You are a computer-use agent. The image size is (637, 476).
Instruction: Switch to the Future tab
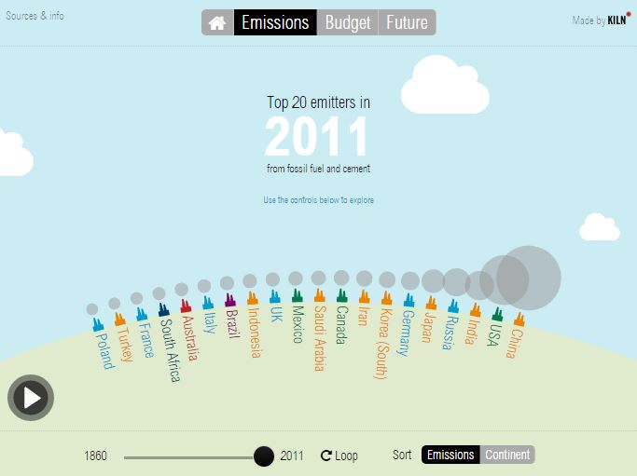tap(407, 22)
